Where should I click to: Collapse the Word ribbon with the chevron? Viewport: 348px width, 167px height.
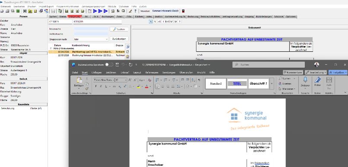[345, 93]
